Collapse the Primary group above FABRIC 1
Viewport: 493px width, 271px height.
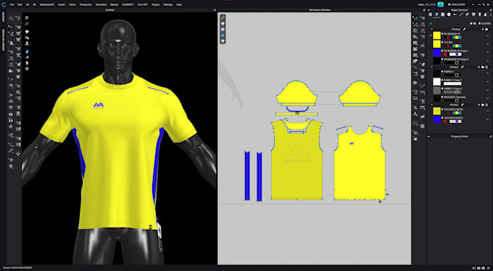[431, 67]
